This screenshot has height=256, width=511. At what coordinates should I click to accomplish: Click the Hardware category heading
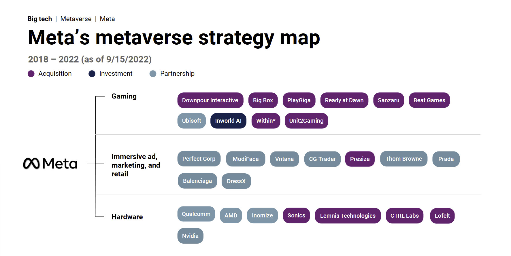pos(127,217)
